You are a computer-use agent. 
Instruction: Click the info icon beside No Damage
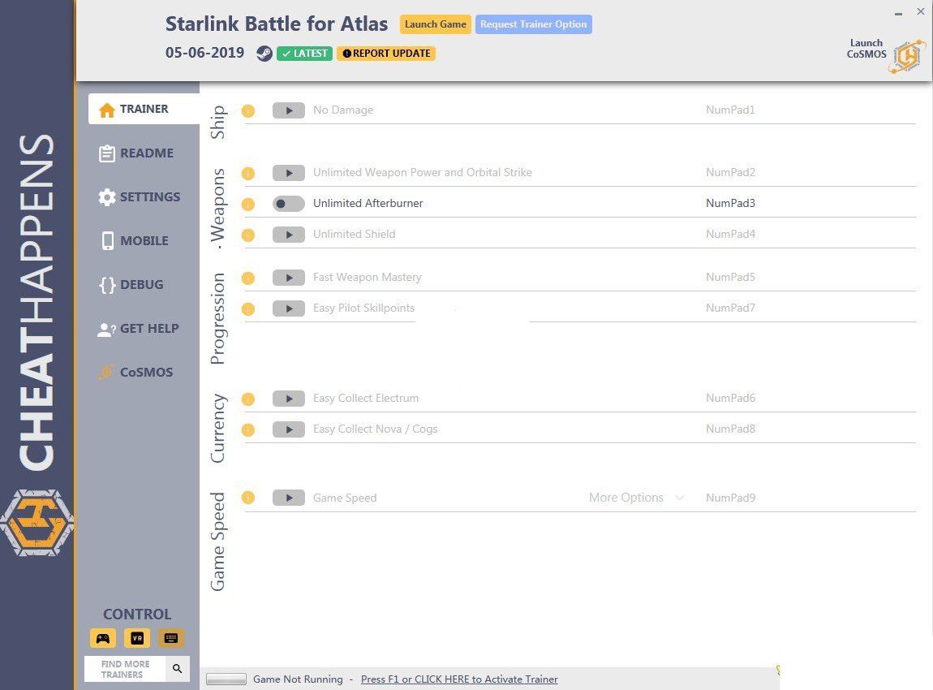(x=248, y=110)
